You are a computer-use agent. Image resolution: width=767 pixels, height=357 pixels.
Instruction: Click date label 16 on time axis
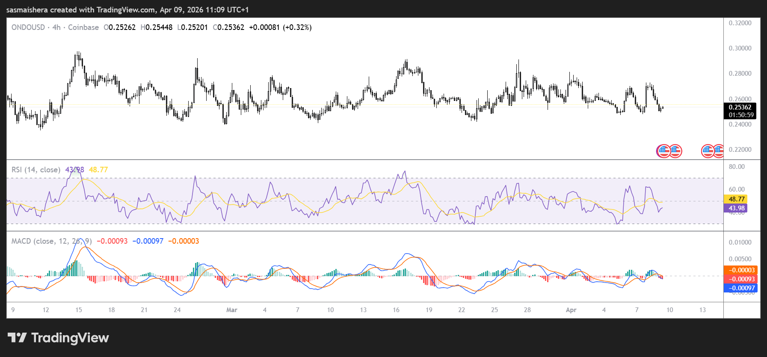(x=396, y=310)
